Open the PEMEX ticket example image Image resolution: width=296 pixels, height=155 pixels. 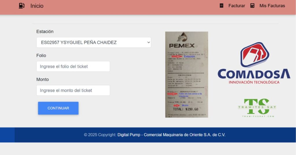pos(186,75)
